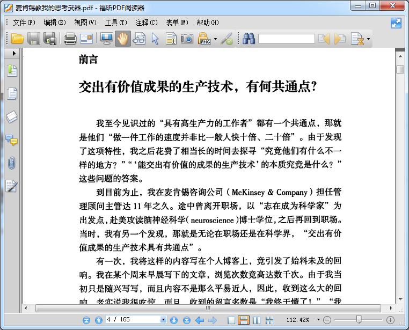
Task: Print the document using printer icon
Action: pyautogui.click(x=70, y=39)
